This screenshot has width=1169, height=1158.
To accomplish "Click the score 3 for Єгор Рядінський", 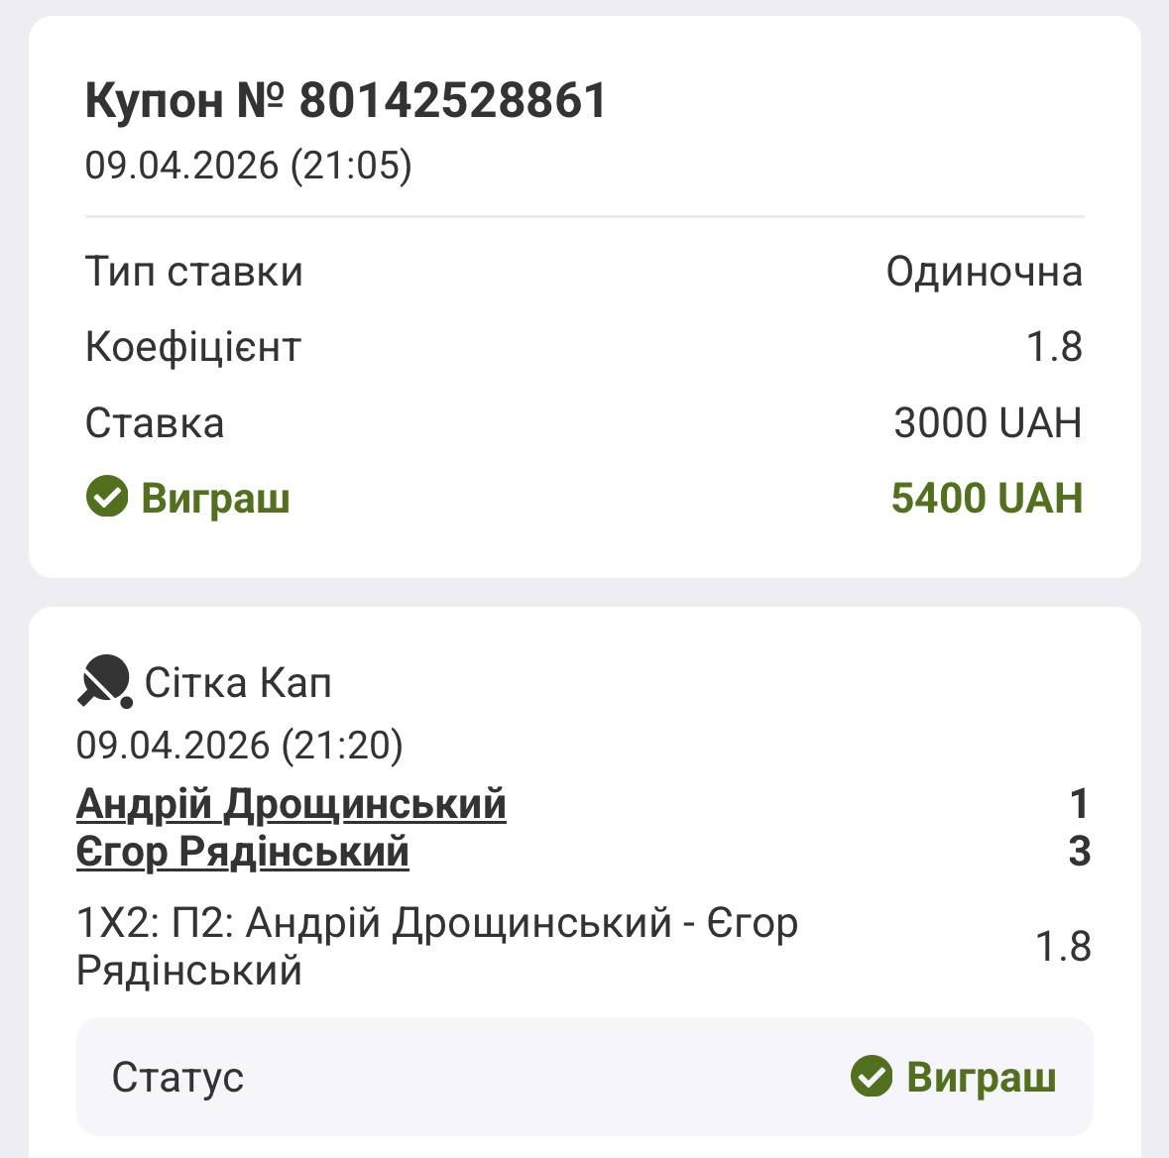I will (1079, 852).
